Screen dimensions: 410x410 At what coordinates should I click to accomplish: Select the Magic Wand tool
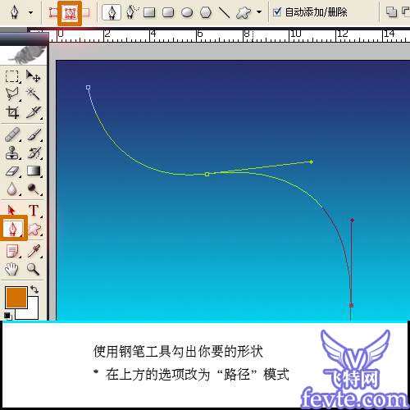pyautogui.click(x=33, y=94)
